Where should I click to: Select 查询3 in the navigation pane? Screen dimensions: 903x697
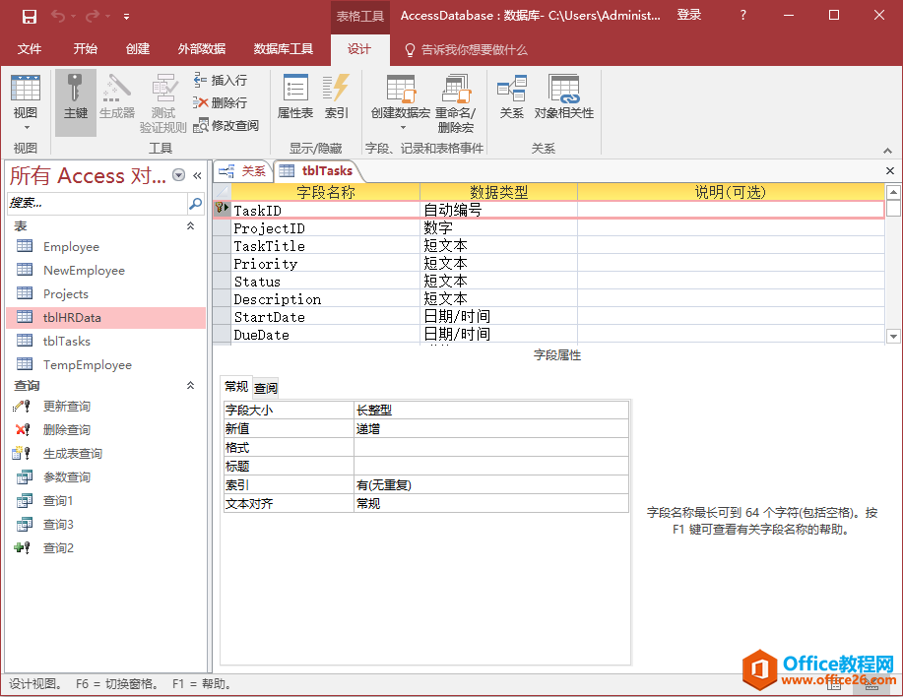(x=106, y=525)
